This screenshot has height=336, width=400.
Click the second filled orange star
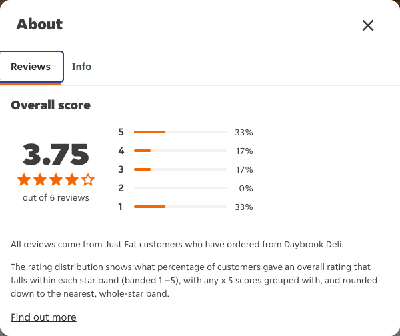tap(40, 179)
